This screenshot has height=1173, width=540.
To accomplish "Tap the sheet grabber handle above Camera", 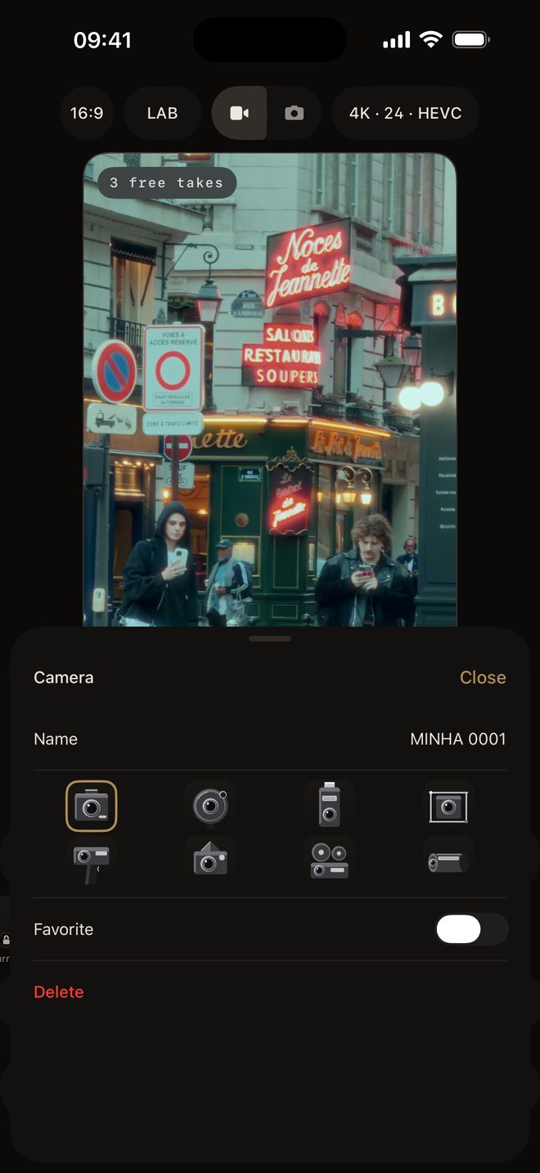I will point(270,639).
